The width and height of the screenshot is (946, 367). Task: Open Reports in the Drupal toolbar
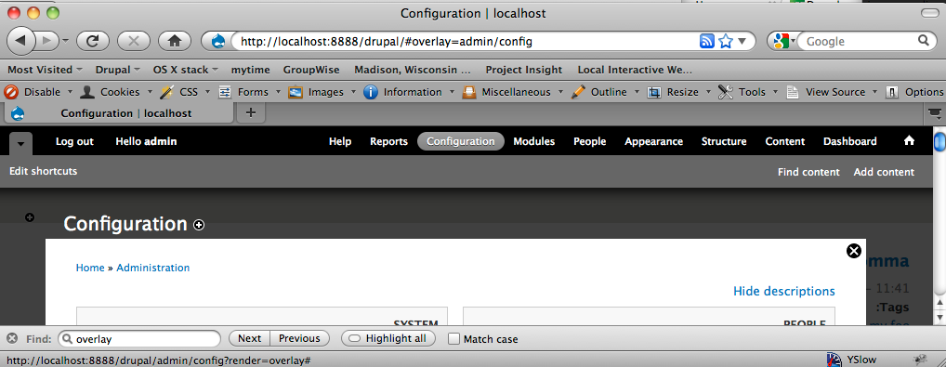pos(388,141)
